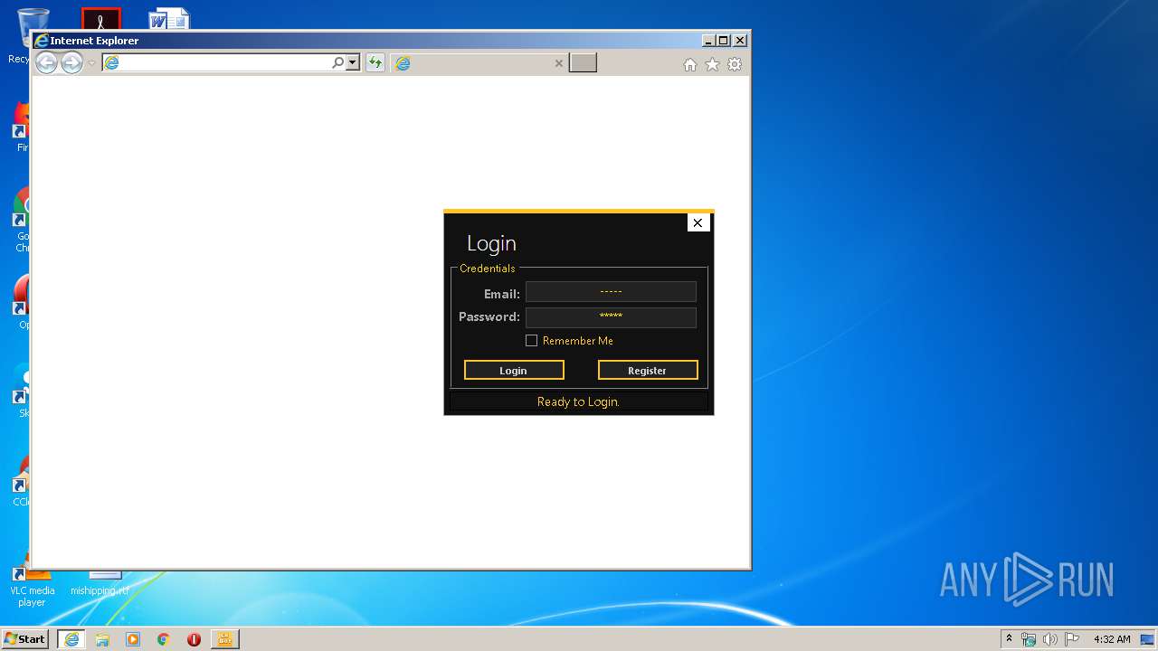Expand the address bar autocomplete dropdown
Image resolution: width=1158 pixels, height=651 pixels.
[353, 62]
